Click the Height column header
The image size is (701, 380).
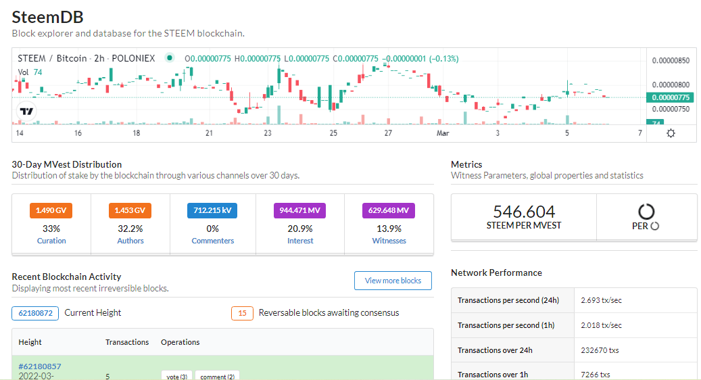click(x=30, y=342)
